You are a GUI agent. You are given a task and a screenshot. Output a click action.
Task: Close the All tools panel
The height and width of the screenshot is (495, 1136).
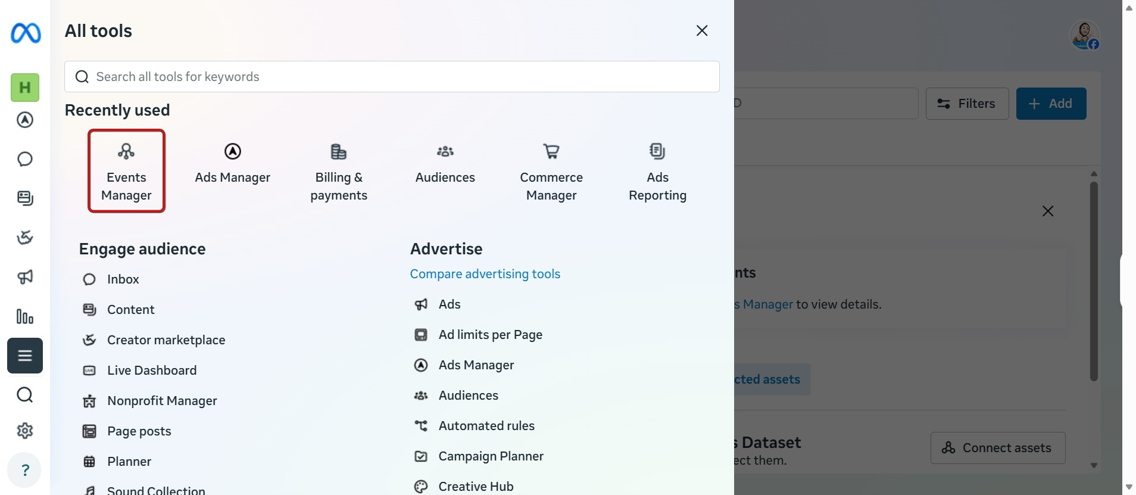[x=702, y=30]
